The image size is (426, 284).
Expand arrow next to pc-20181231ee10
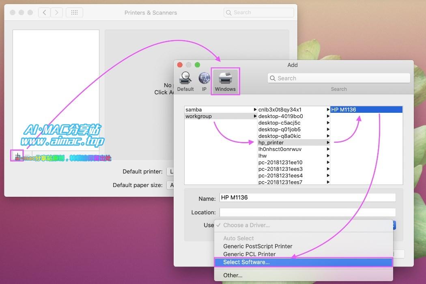coord(328,162)
